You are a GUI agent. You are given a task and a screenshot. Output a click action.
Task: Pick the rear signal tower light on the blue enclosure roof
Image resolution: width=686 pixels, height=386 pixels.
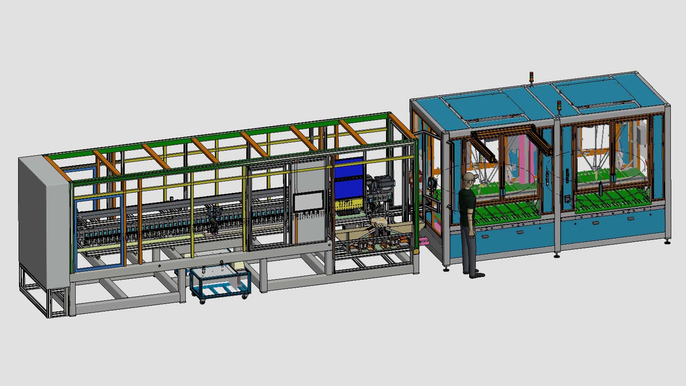tap(531, 79)
